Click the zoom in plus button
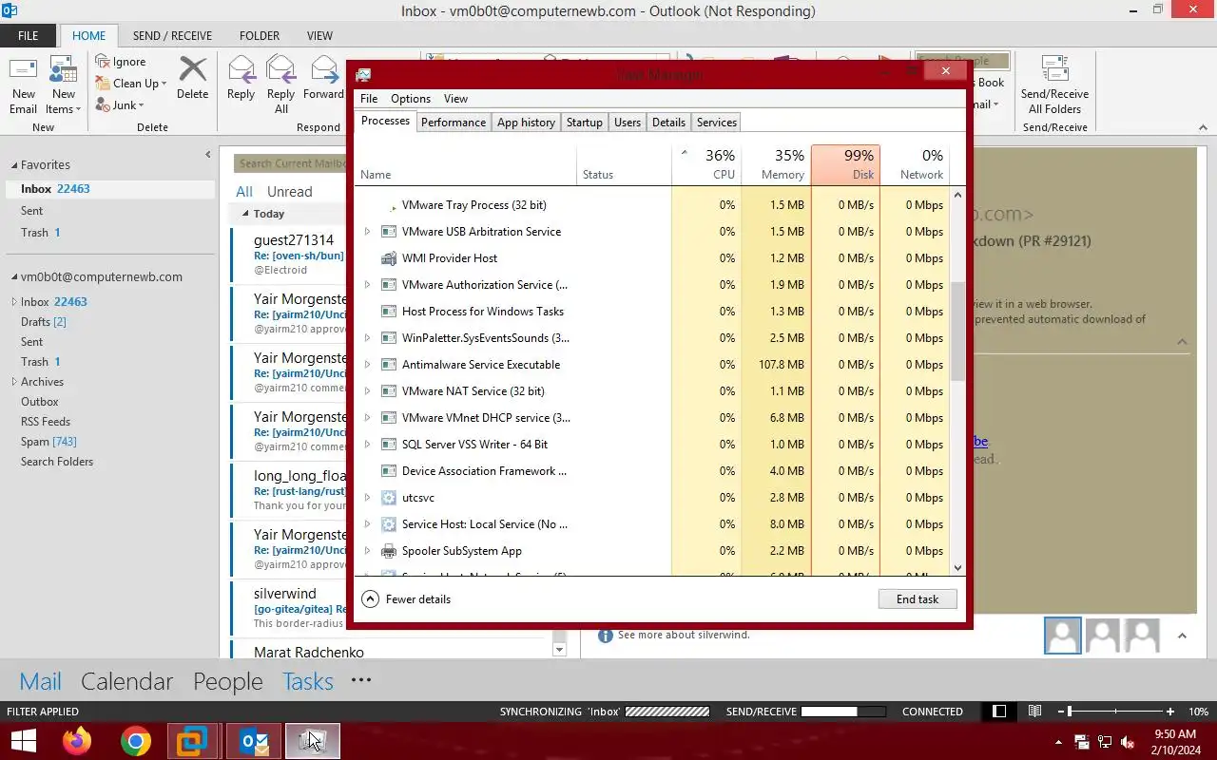Image resolution: width=1217 pixels, height=760 pixels. (x=1170, y=712)
